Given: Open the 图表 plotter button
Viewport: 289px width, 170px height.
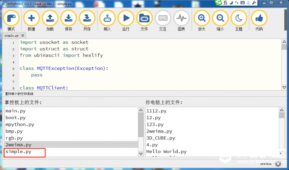Looking at the screenshot, I should click(181, 20).
